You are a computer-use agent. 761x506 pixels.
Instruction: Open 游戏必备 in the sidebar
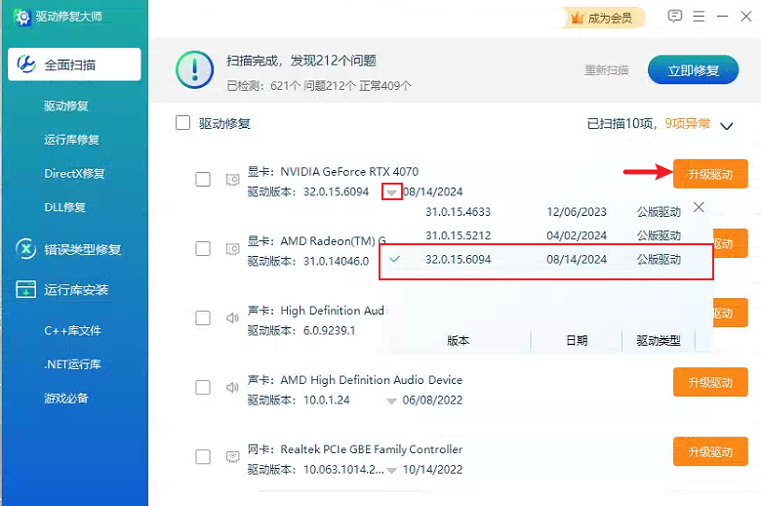(66, 399)
